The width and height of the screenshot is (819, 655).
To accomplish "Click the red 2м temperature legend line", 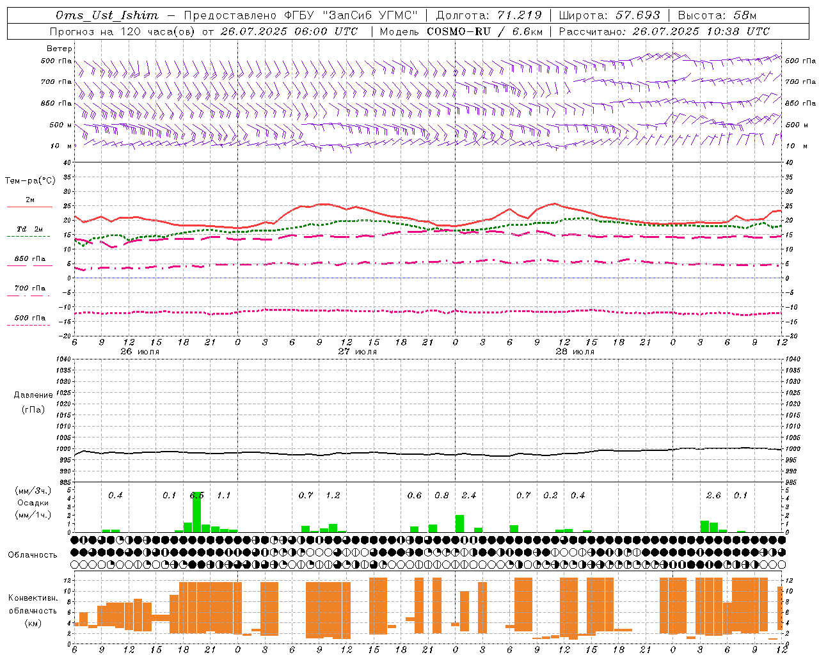I will (29, 207).
